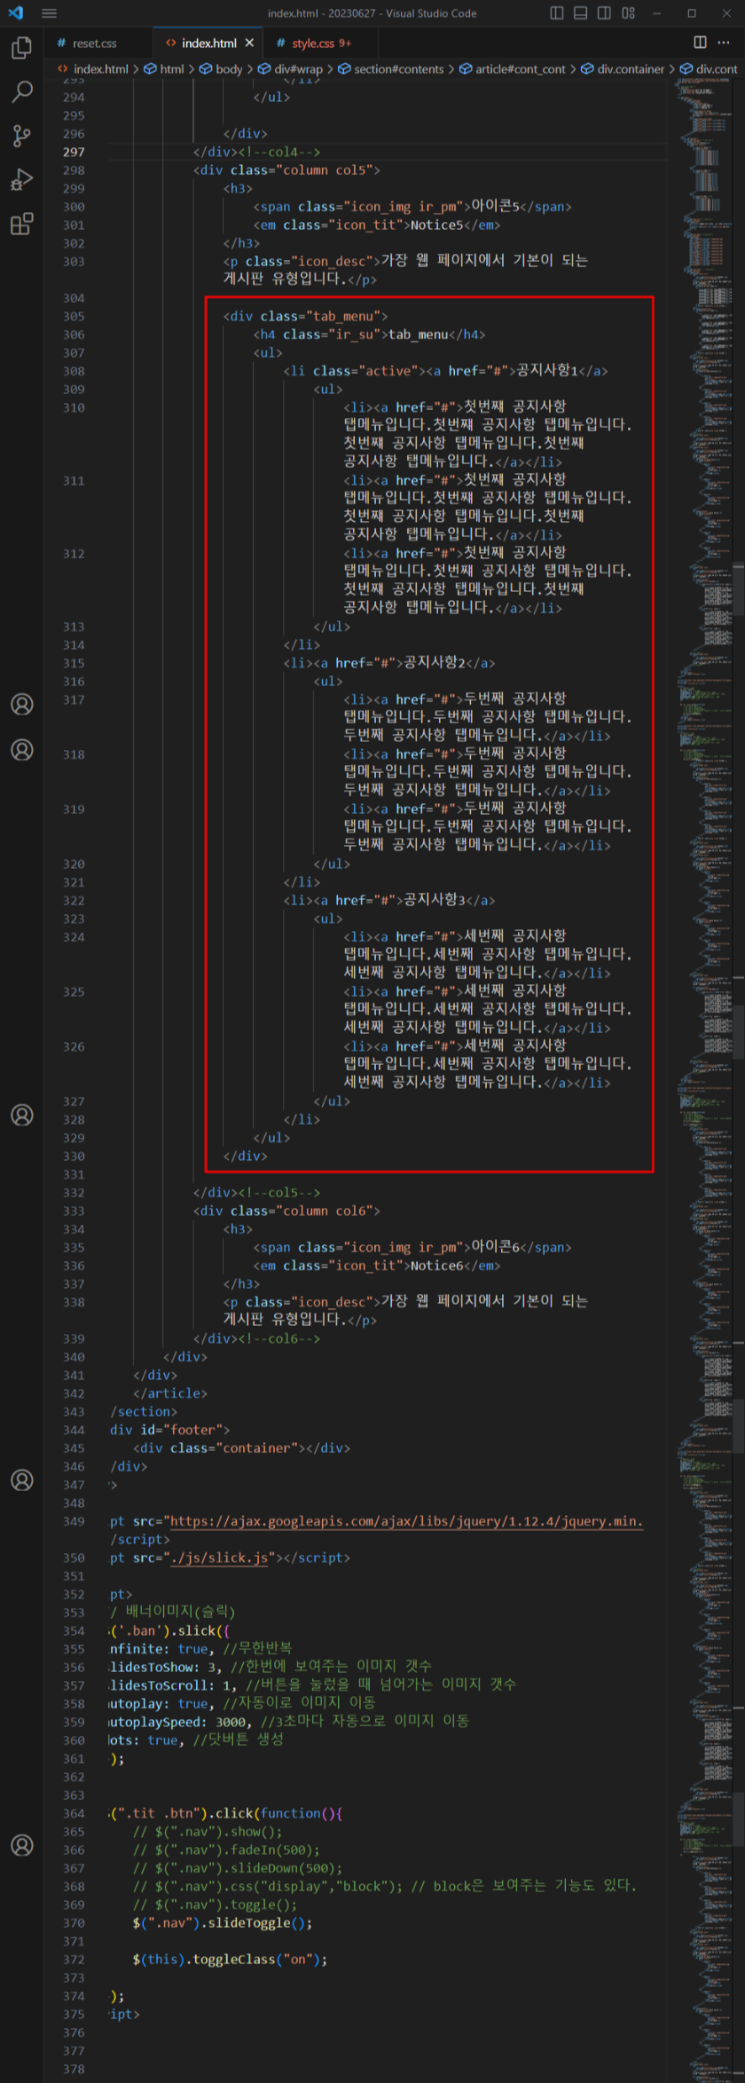
Task: Click the dots: true code line
Action: tap(196, 1740)
